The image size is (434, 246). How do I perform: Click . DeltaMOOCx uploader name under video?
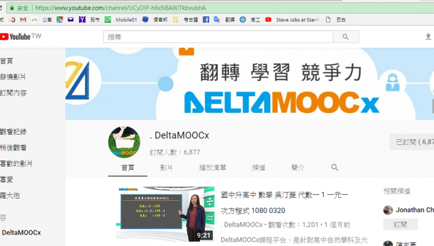(241, 225)
